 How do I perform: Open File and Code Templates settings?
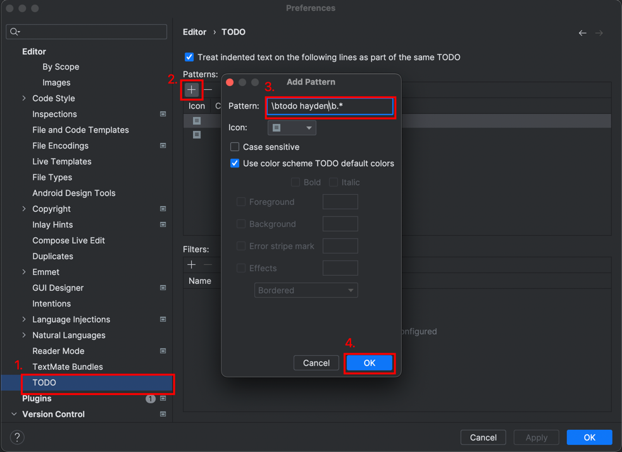[x=80, y=130]
